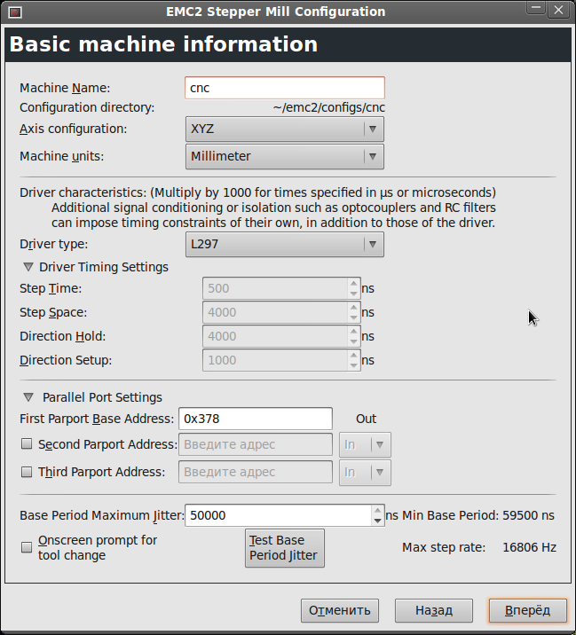Screen dimensions: 576x635
Task: Click the Base Period Maximum Jitter field
Action: tap(278, 515)
